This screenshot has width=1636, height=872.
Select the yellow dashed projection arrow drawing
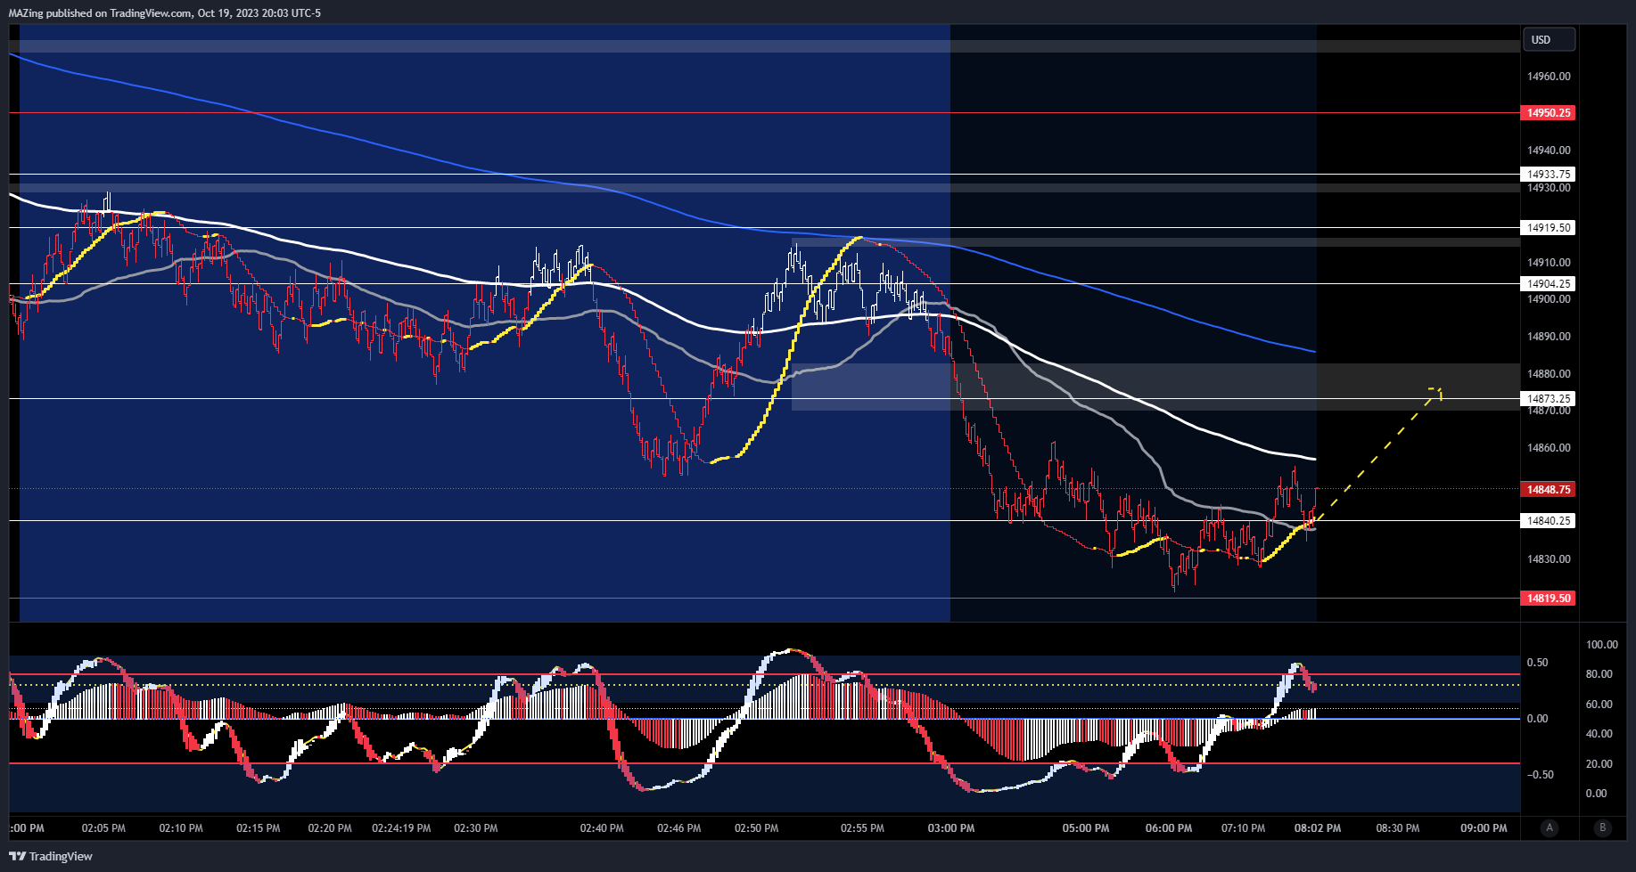tap(1377, 456)
